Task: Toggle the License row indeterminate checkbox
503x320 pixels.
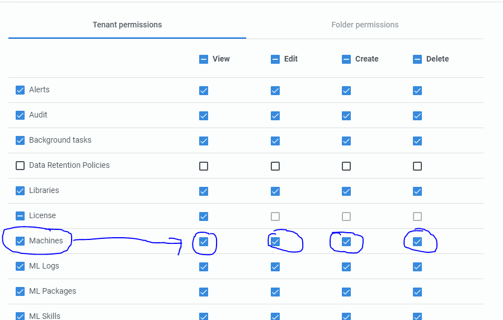Action: pos(20,216)
